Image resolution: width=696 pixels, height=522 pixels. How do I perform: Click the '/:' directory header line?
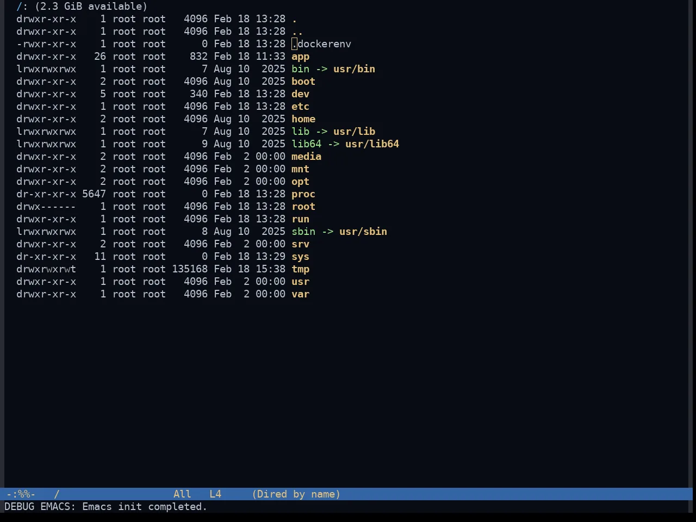[x=82, y=7]
